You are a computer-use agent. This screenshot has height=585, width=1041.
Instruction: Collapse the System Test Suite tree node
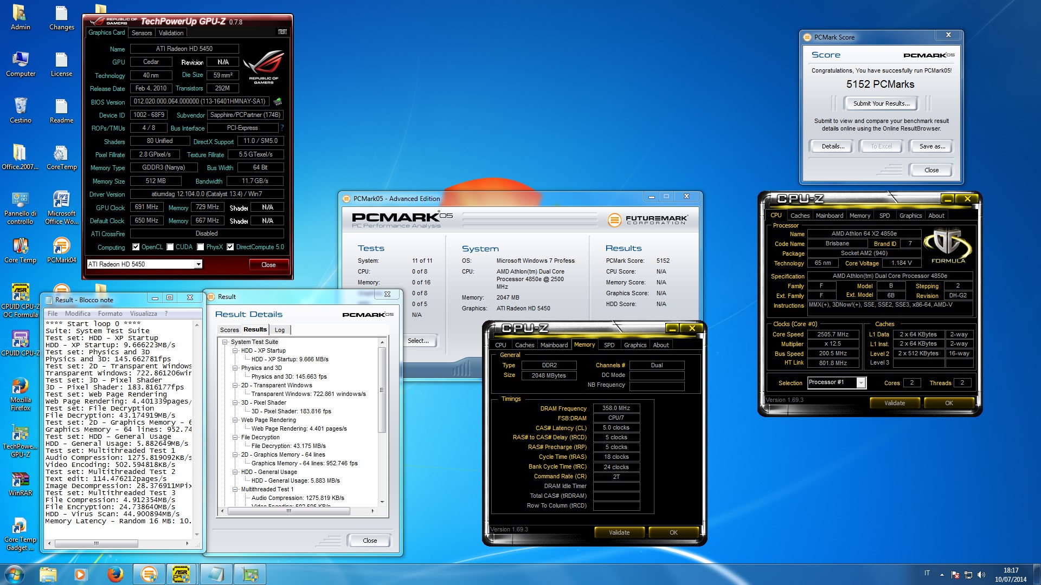225,342
